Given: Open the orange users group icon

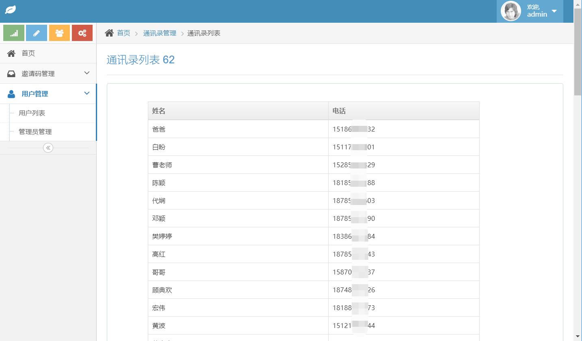Looking at the screenshot, I should 59,32.
